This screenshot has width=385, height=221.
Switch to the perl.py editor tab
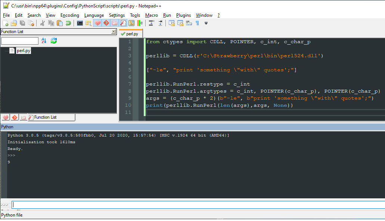point(130,34)
